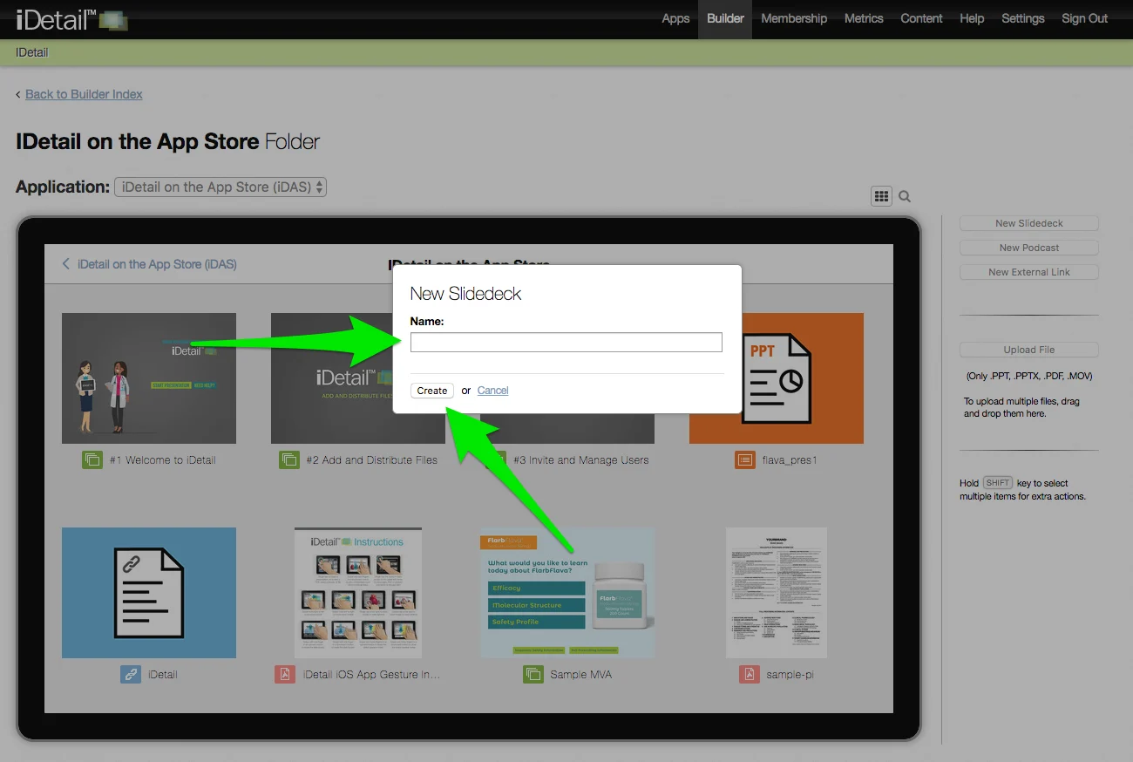Click slidedeck icon beside Sample MVA

click(x=533, y=674)
